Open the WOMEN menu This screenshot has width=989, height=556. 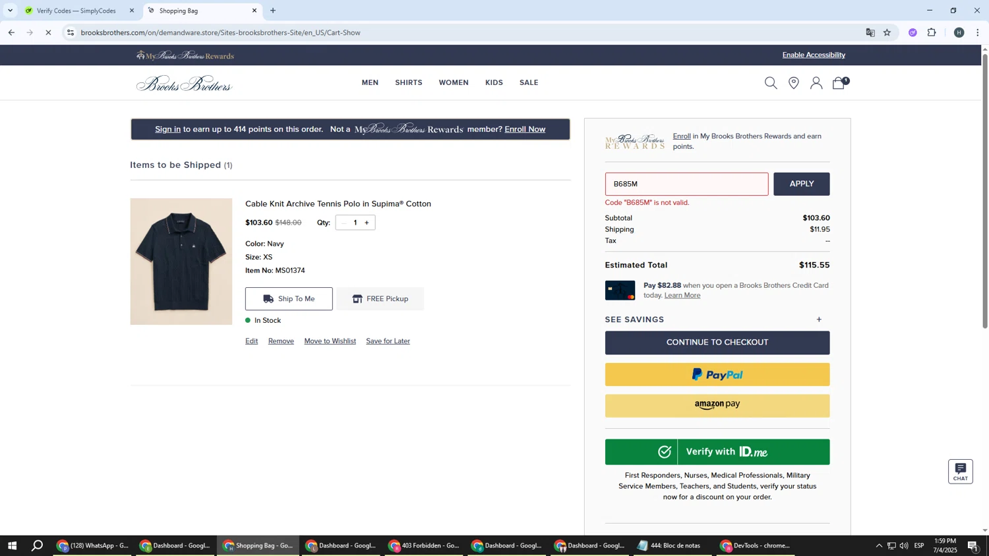click(454, 83)
